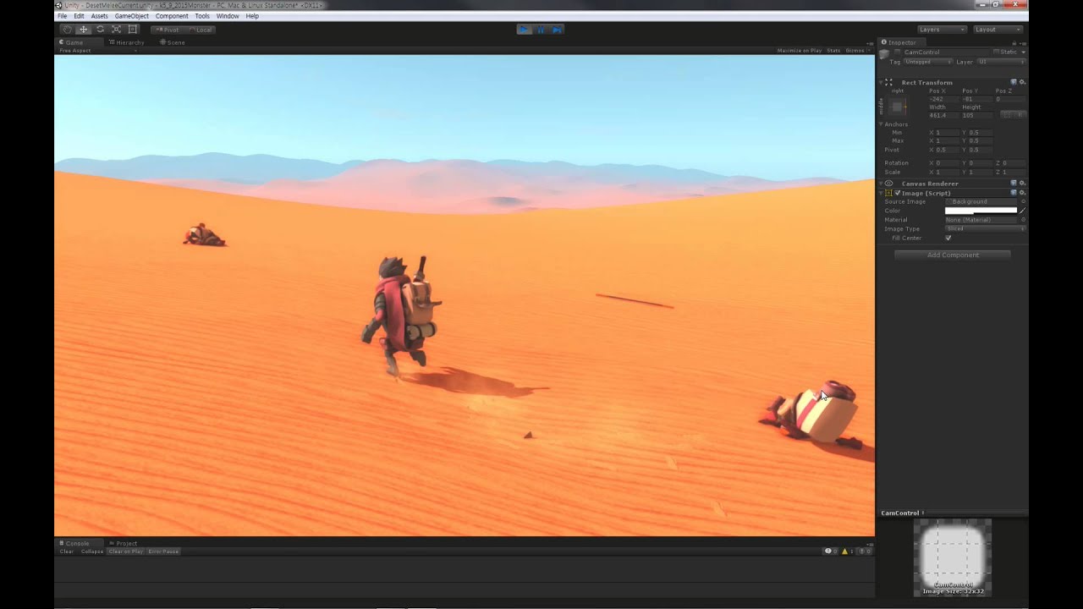Toggle the Static checkbox

[997, 52]
